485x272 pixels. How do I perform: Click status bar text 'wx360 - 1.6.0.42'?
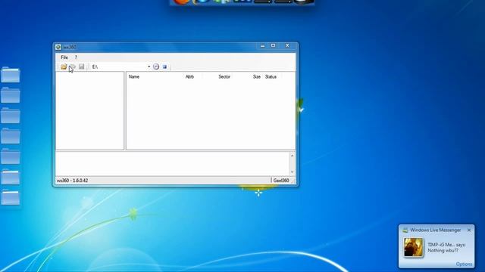coord(73,181)
